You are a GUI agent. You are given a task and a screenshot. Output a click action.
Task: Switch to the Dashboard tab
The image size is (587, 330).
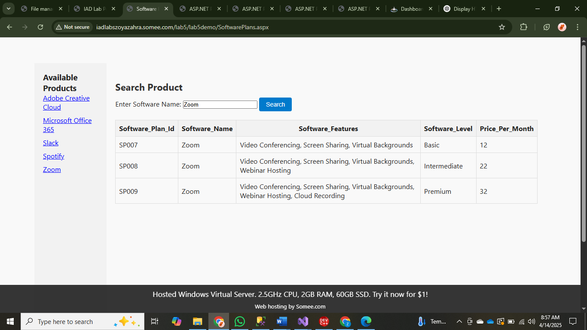411,9
